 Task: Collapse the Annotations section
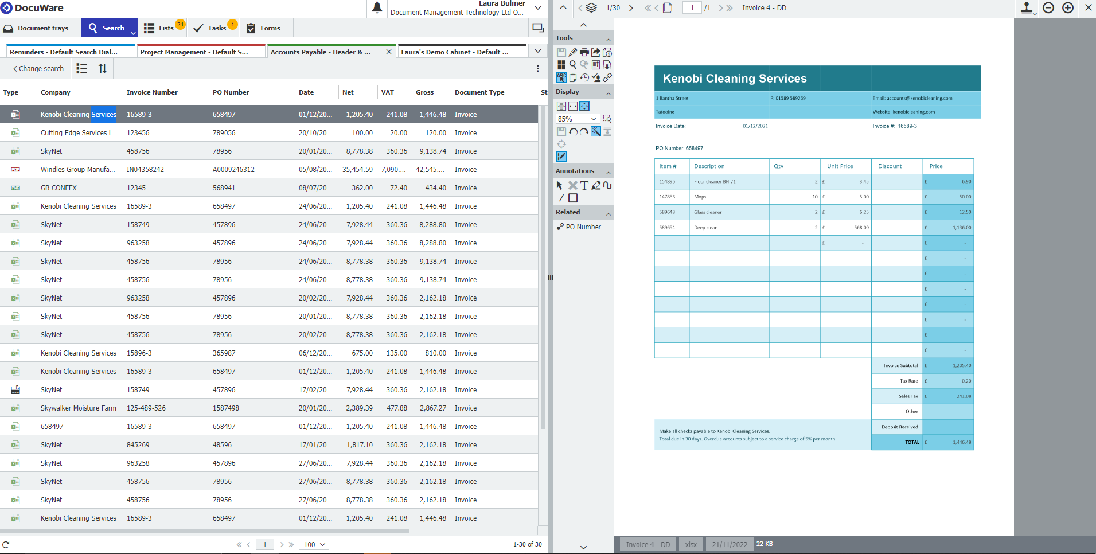608,171
